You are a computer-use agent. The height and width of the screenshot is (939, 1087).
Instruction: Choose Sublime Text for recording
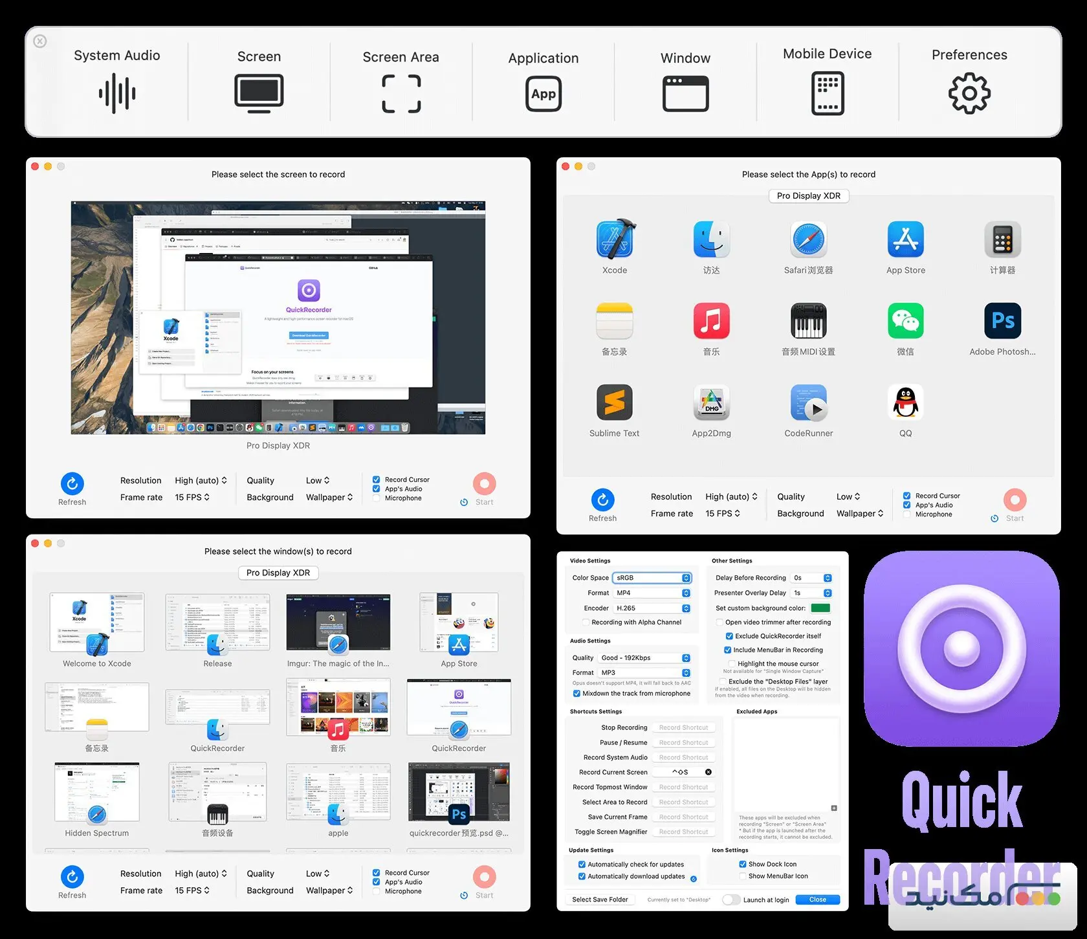613,403
